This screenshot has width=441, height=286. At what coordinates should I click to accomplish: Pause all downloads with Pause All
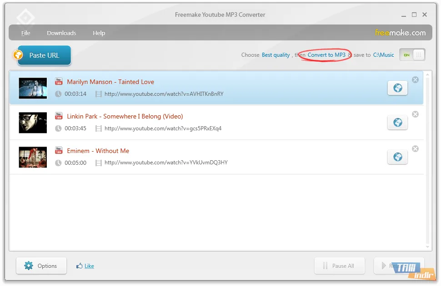pos(339,266)
